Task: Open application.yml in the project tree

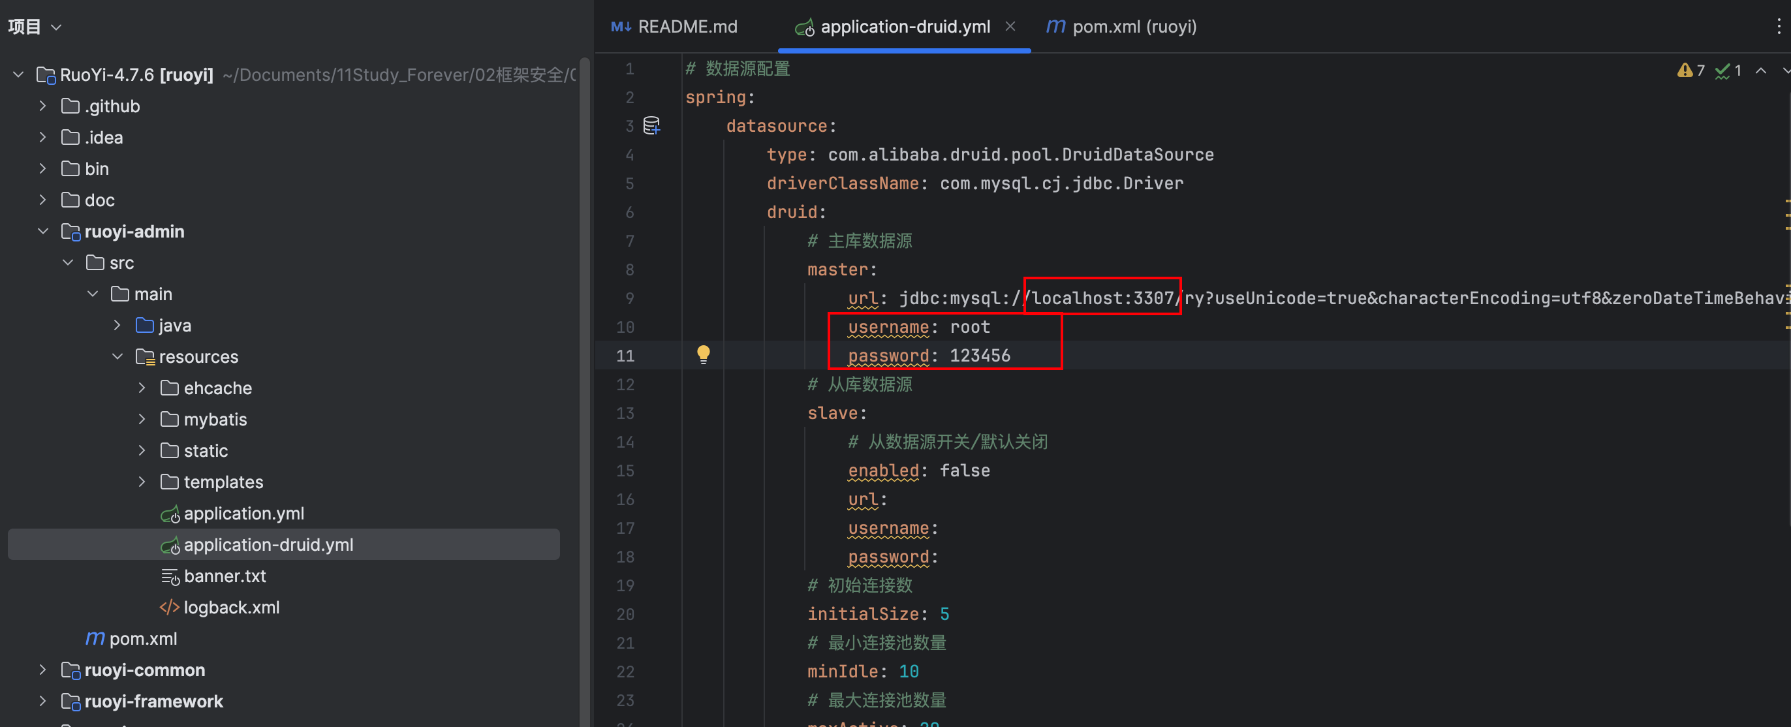Action: (x=243, y=514)
